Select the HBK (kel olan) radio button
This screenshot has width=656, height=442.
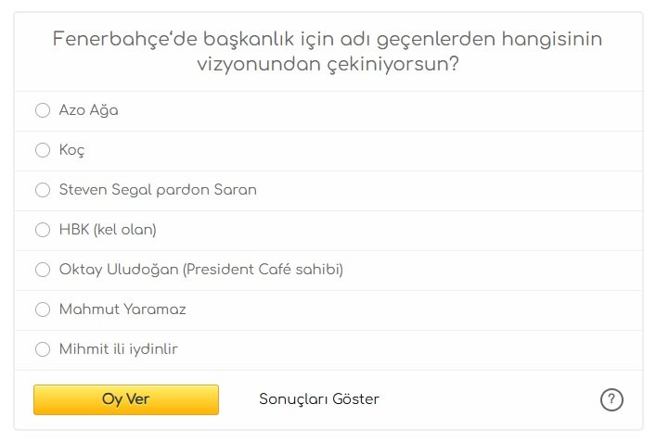click(x=42, y=230)
